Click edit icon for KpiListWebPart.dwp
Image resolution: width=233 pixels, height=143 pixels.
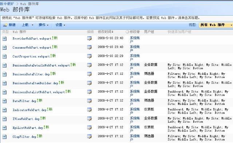tap(89, 128)
